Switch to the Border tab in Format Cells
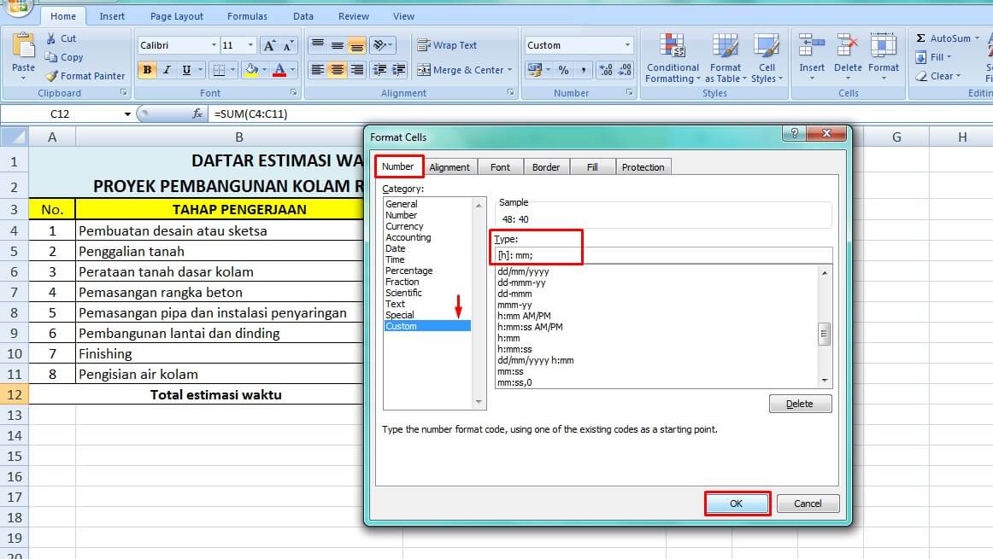Viewport: 993px width, 559px height. pyautogui.click(x=546, y=166)
